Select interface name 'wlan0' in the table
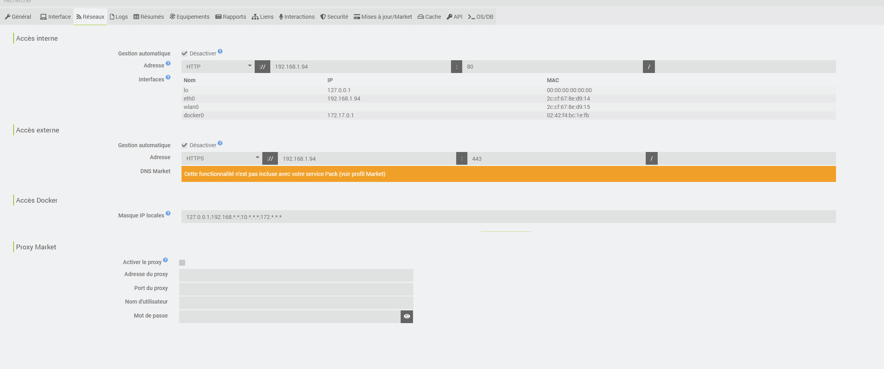Screen dimensions: 884x369 pyautogui.click(x=191, y=107)
